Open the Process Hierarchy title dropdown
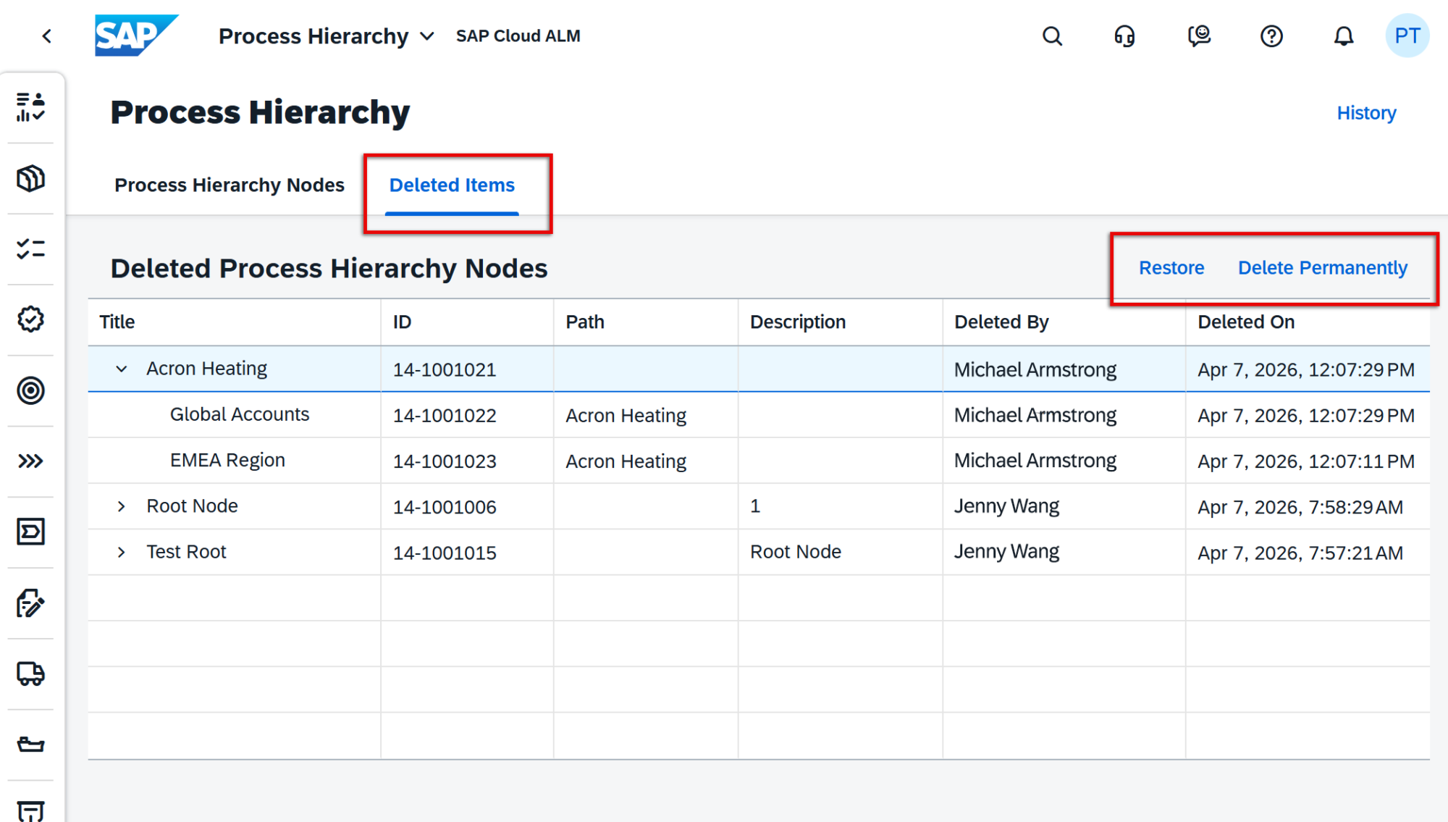The height and width of the screenshot is (822, 1448). tap(427, 36)
